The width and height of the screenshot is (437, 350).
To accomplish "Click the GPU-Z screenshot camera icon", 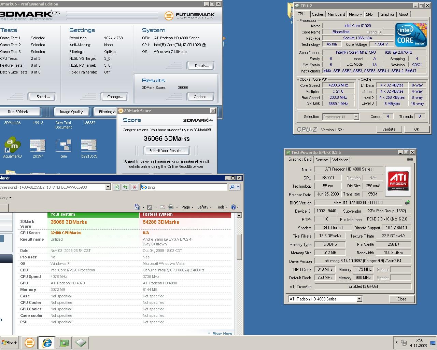I will pyautogui.click(x=410, y=159).
